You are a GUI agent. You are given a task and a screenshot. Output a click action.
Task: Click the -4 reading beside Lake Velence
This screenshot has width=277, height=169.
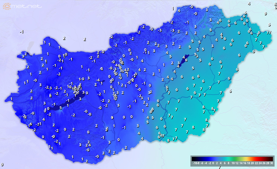point(98,80)
